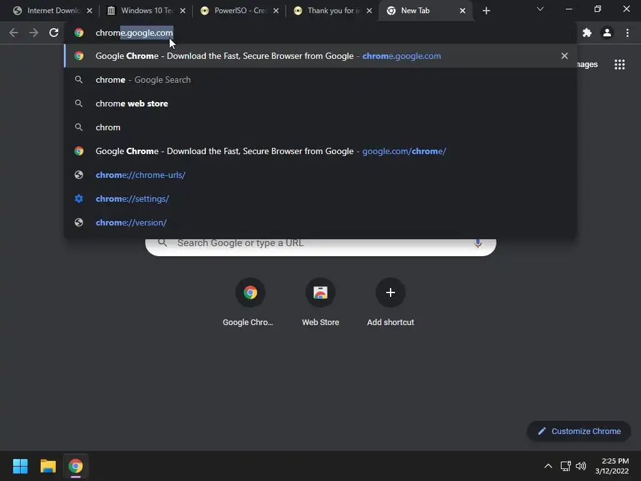Image resolution: width=641 pixels, height=481 pixels.
Task: Expand the tab search chevron
Action: tap(540, 9)
